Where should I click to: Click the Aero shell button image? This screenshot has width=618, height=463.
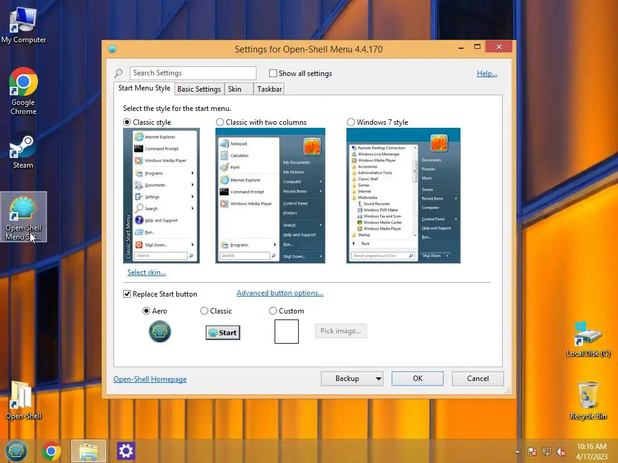[x=159, y=332]
